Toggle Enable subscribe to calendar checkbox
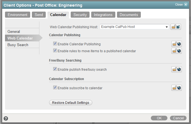This screenshot has height=124, width=191. pyautogui.click(x=55, y=88)
